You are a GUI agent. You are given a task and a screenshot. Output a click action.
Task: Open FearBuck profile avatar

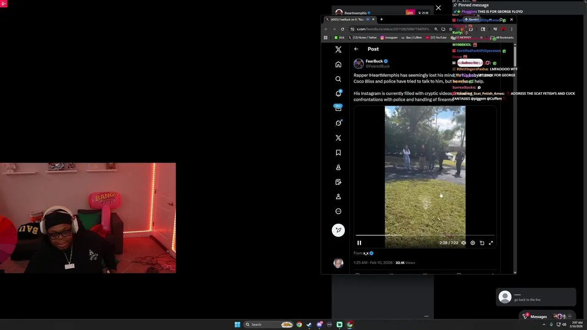click(359, 64)
